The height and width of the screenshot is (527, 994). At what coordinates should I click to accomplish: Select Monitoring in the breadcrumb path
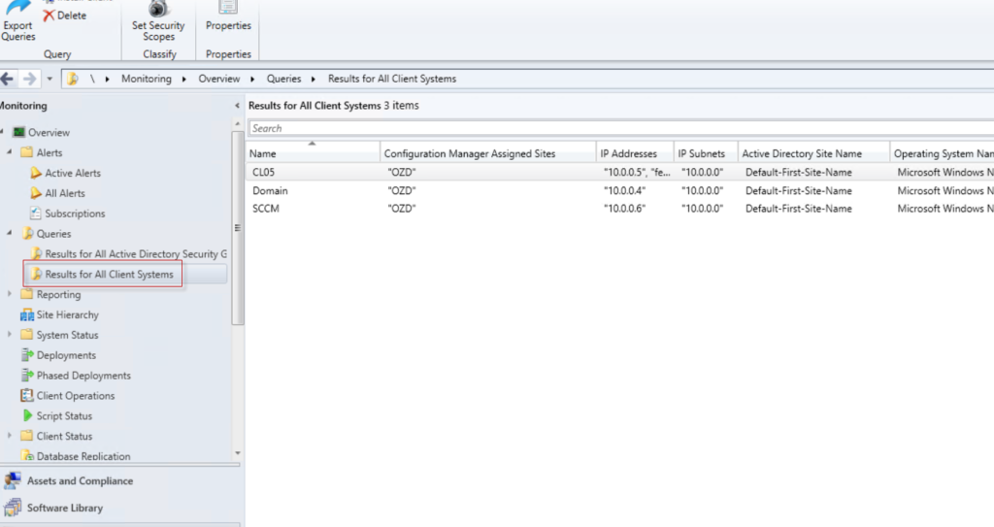point(147,79)
